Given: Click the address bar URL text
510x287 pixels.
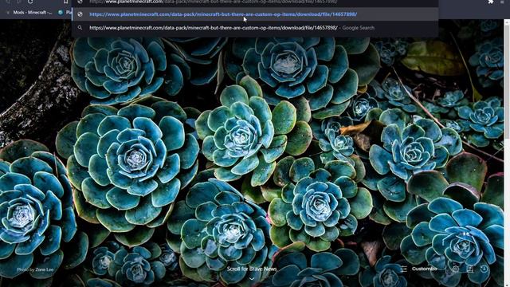Looking at the screenshot, I should 214,2.
